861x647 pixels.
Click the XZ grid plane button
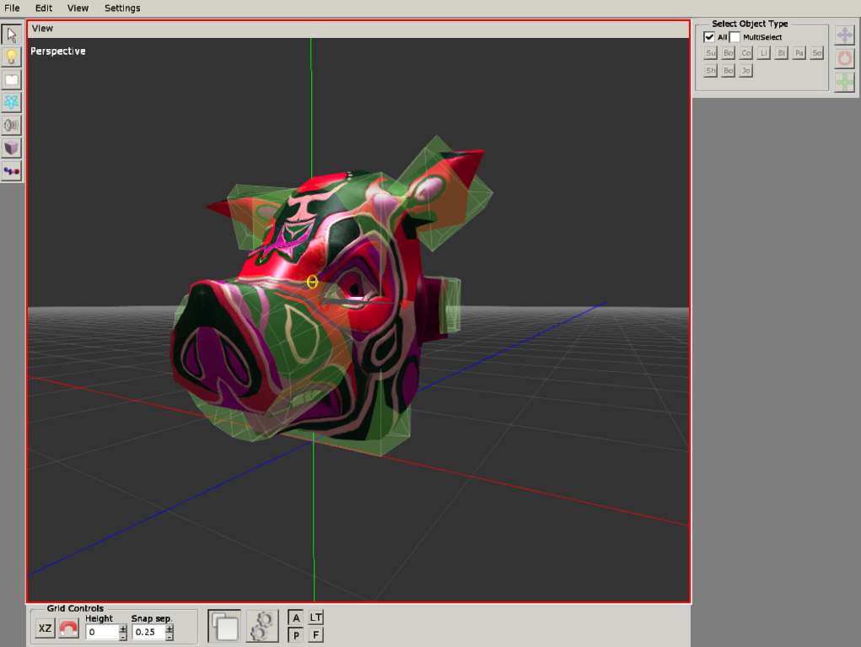[45, 629]
